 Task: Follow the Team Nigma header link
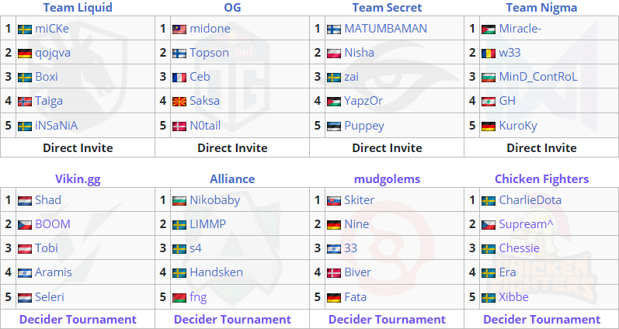(541, 7)
